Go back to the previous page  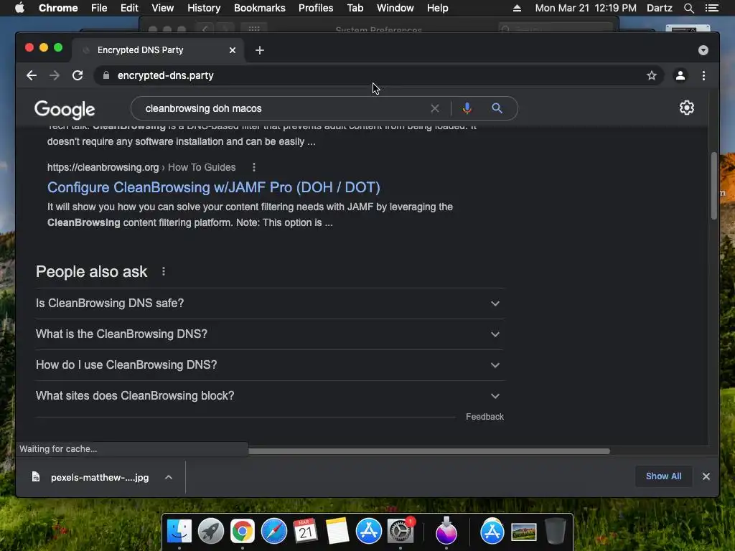pyautogui.click(x=32, y=75)
